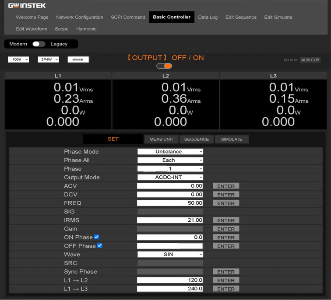Go to the Edit Sequence tab
This screenshot has width=331, height=300.
click(x=241, y=17)
